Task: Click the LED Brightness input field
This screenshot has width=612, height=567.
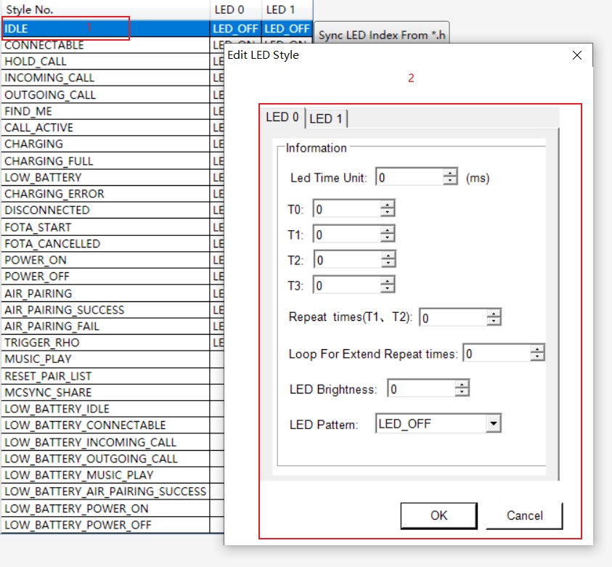Action: (x=421, y=389)
